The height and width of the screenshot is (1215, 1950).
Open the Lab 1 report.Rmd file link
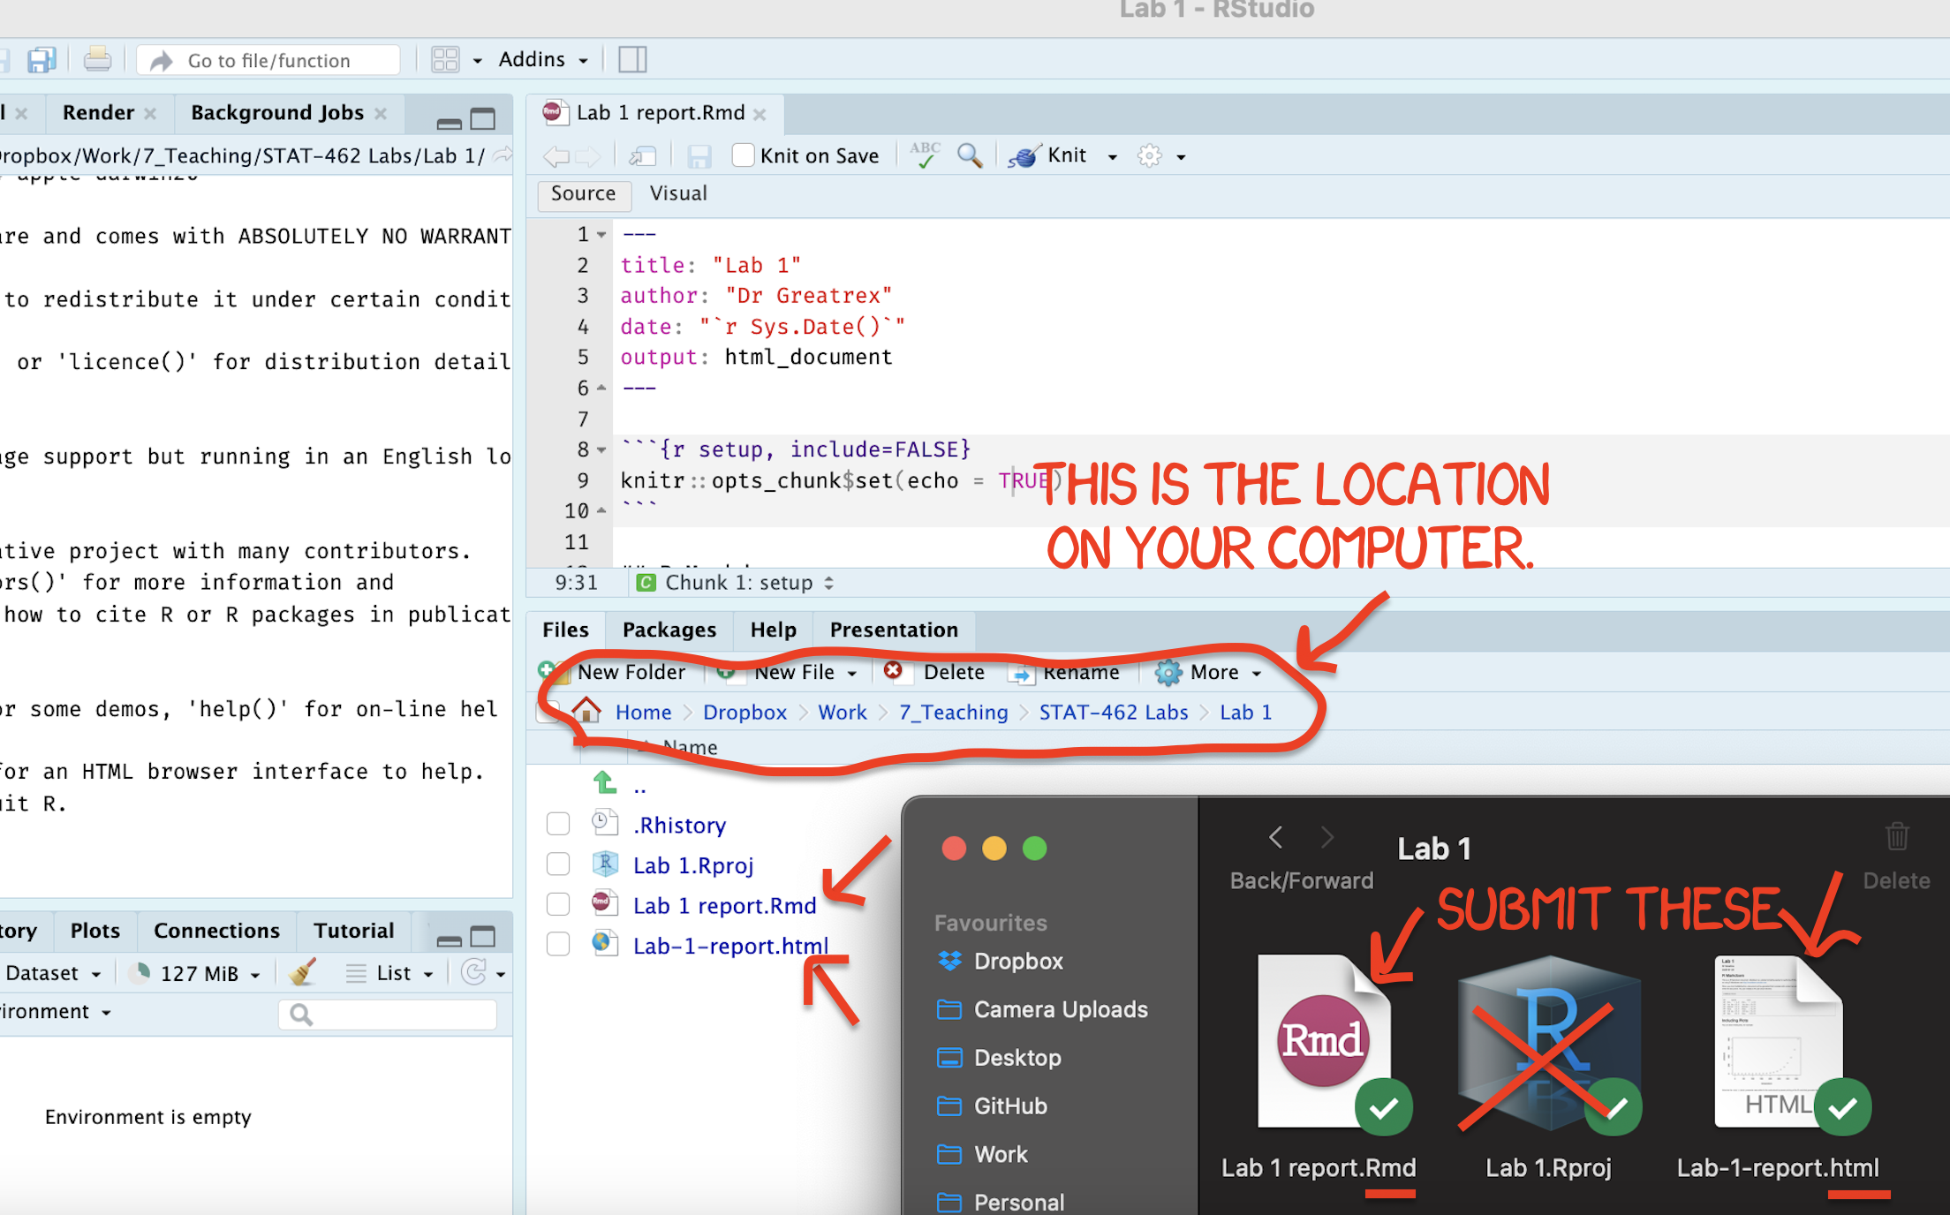723,905
